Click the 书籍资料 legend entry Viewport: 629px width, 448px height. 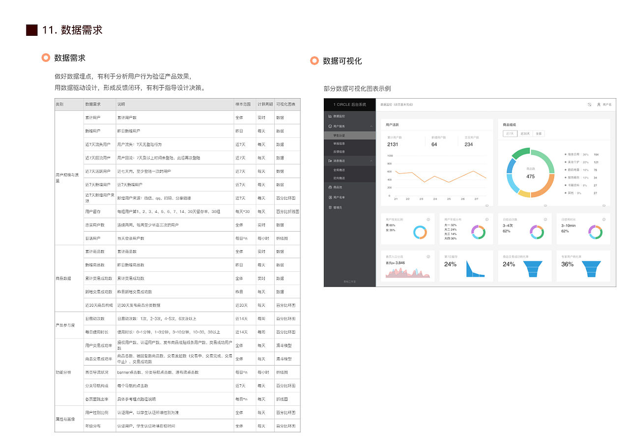(x=581, y=185)
